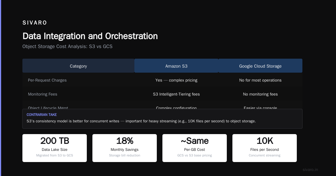Click the 18% stat value

click(125, 141)
